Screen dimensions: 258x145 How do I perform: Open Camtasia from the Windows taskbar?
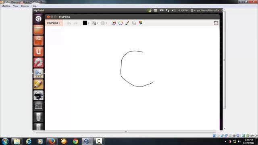pyautogui.click(x=98, y=141)
